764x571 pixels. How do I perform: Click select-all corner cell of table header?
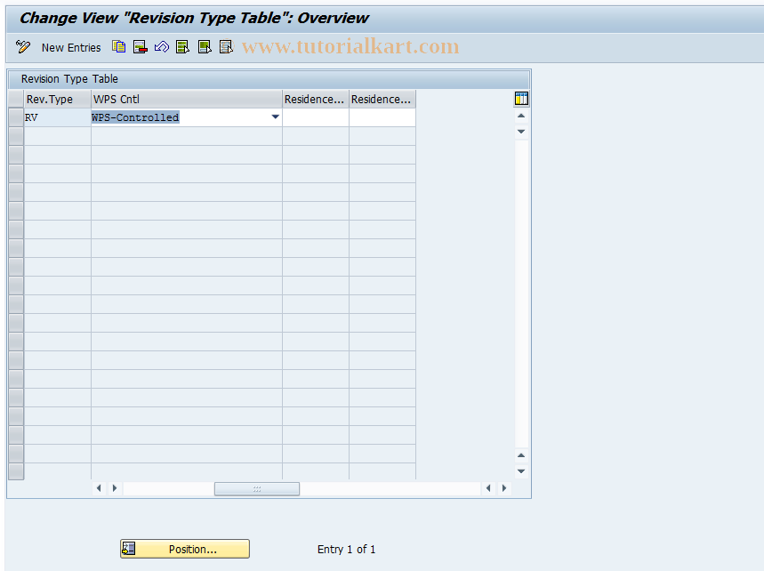pyautogui.click(x=16, y=99)
